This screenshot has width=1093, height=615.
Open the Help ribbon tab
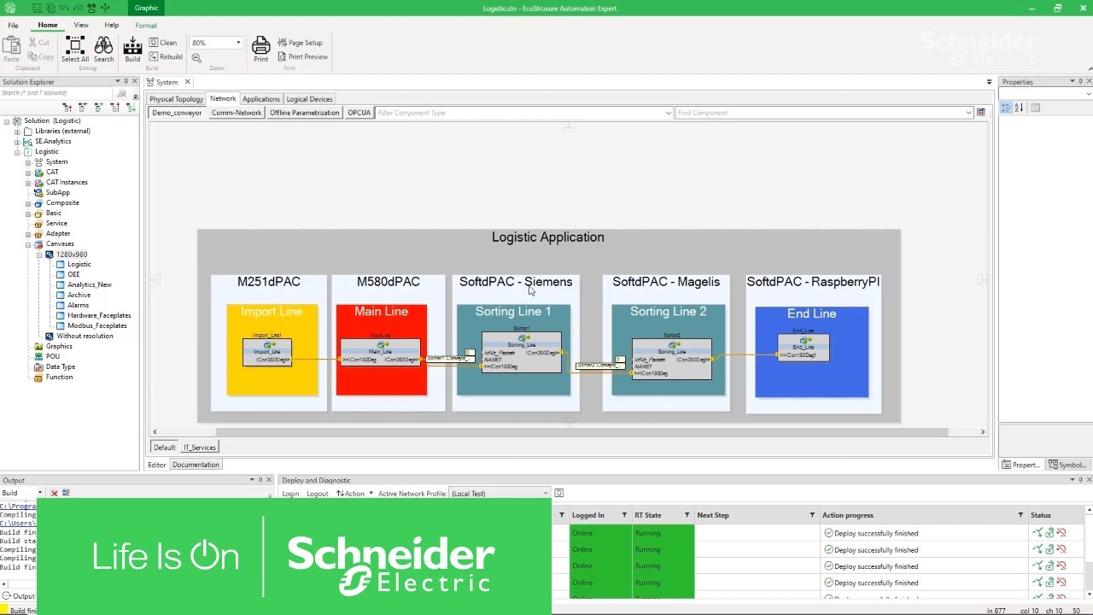point(112,26)
